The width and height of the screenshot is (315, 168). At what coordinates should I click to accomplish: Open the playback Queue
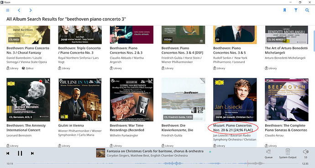[x=268, y=154]
